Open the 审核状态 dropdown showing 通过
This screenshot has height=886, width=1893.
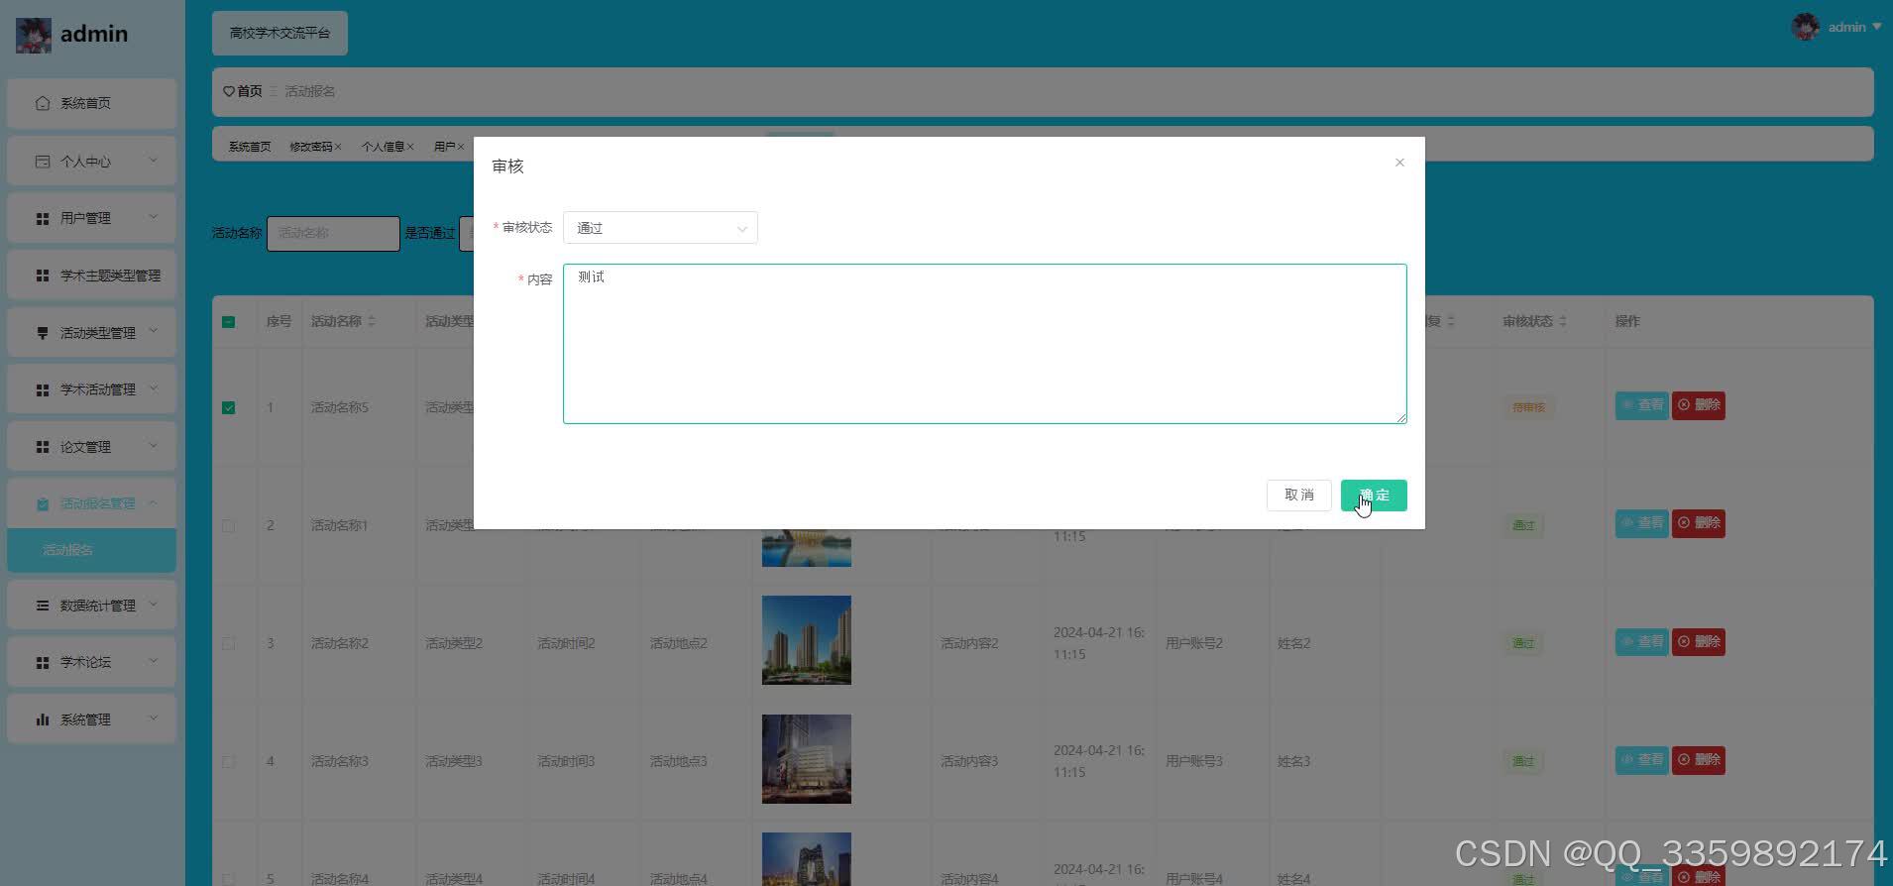coord(660,228)
